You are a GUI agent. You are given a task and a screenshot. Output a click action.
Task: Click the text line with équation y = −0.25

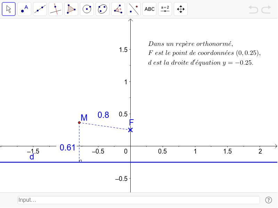pyautogui.click(x=201, y=63)
